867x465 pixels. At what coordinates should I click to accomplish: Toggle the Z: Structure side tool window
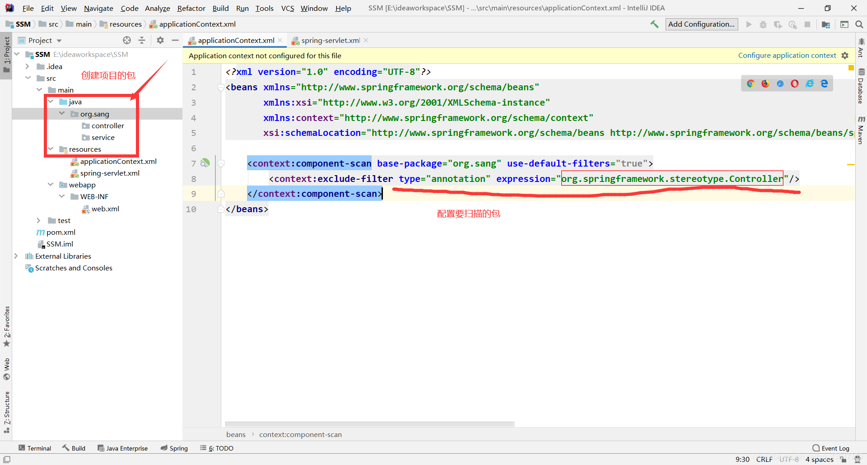coord(6,412)
